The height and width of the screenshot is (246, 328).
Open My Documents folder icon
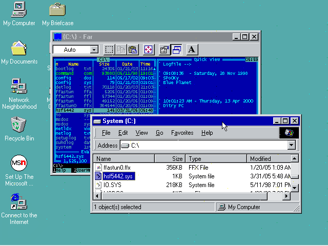19,48
